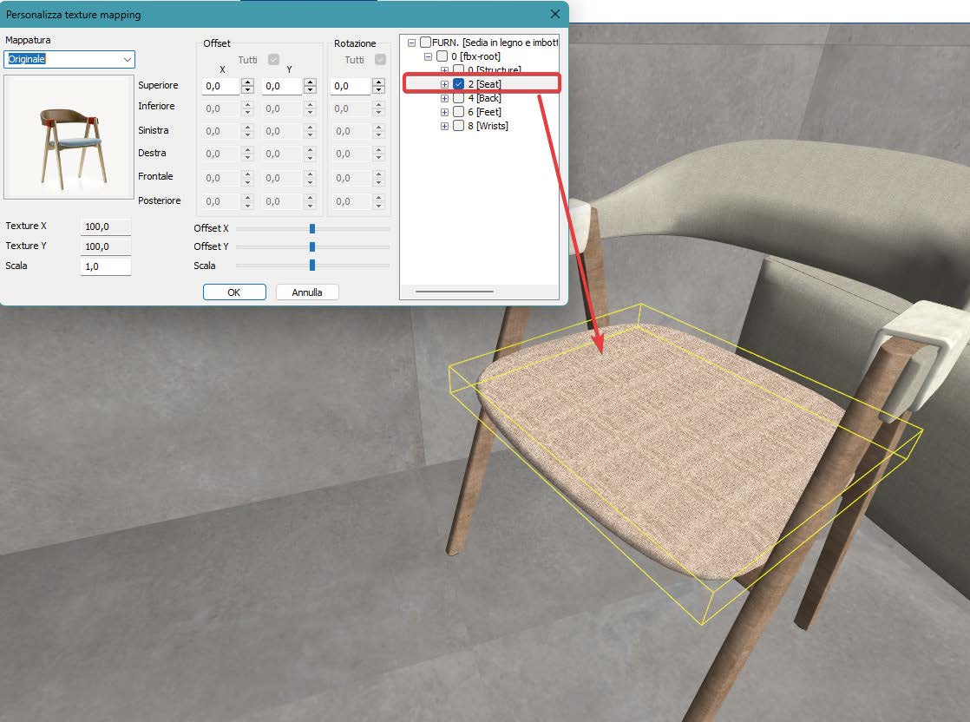This screenshot has width=970, height=722.
Task: Increase Superiore Offset Y using its spinner
Action: click(310, 82)
